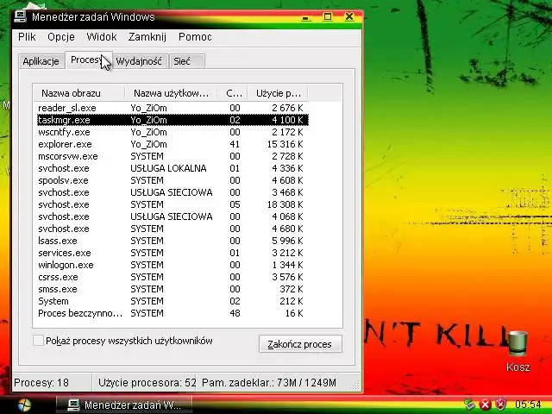Select csrss.exe process row
552x414 pixels.
(172, 277)
